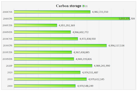The height and width of the screenshot is (91, 137).
Task: Click the 2060UDS bar
Action: point(35,25)
